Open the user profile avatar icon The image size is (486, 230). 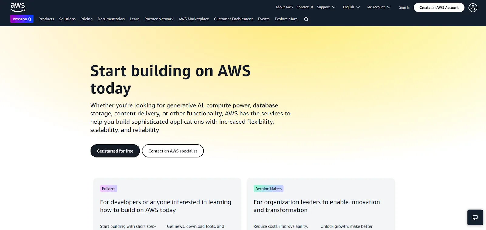[x=473, y=8]
